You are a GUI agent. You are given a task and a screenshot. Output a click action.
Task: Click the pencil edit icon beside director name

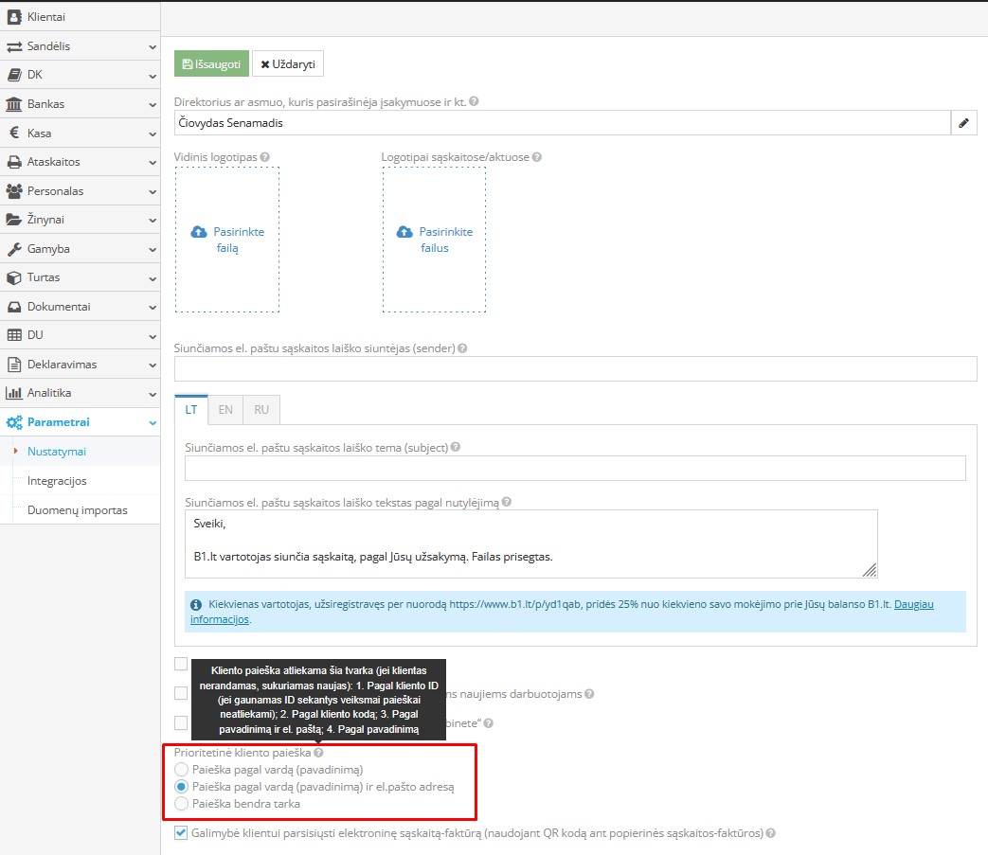click(x=963, y=123)
